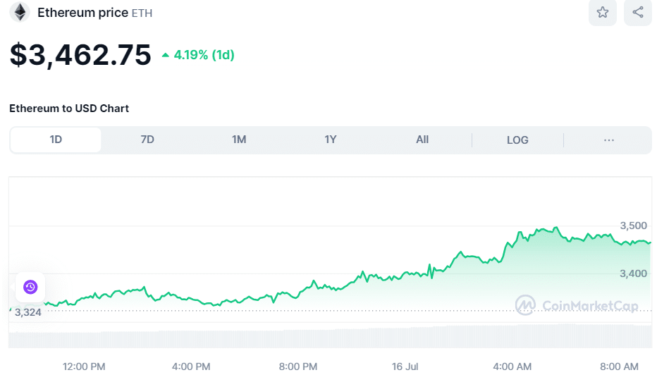Click the 12:00 PM time axis label
Viewport: 657px width, 382px height.
point(84,366)
